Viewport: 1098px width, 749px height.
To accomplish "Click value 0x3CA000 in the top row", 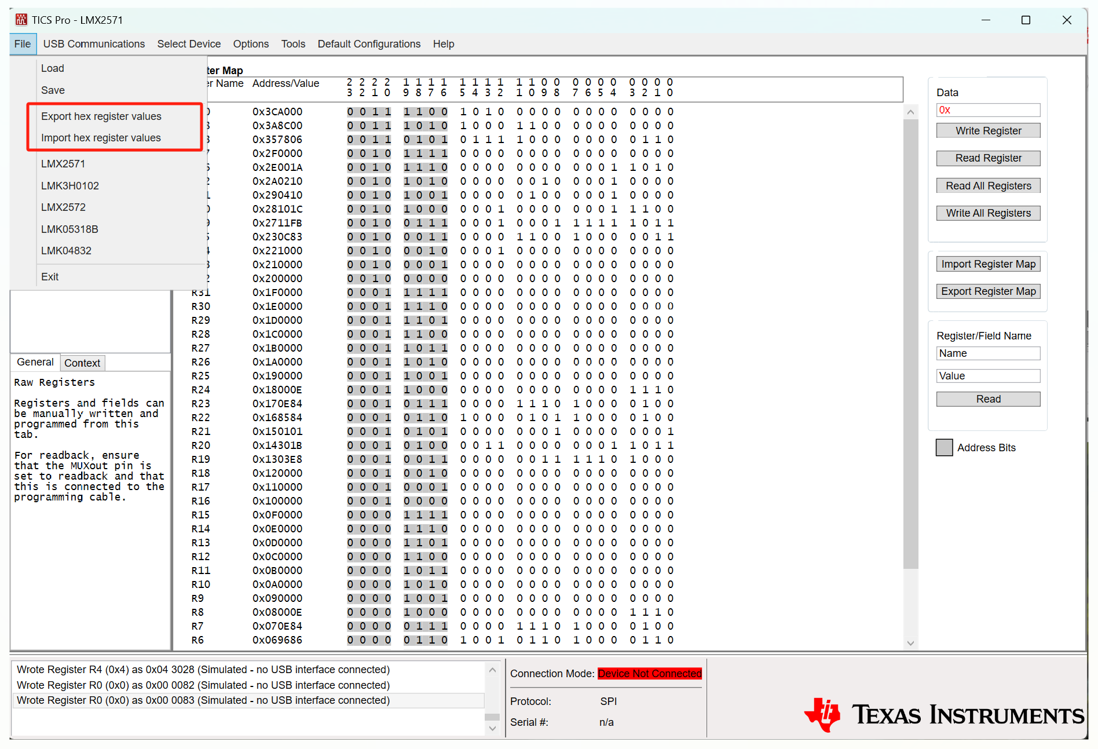I will (277, 112).
